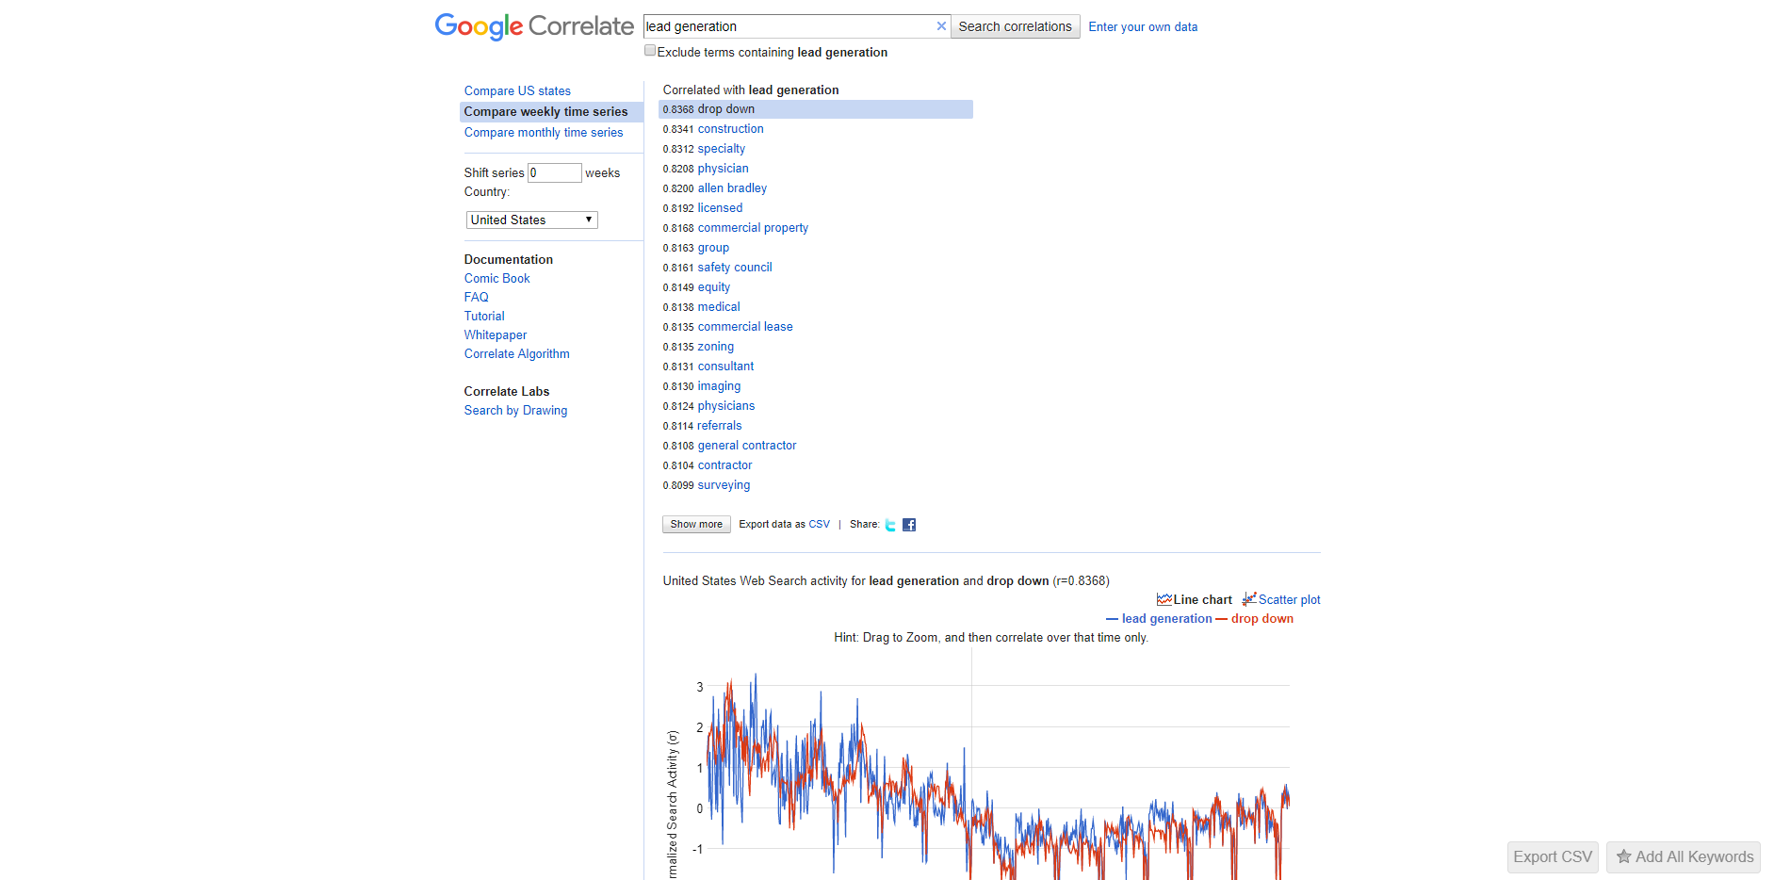Open the FAQ link
Image resolution: width=1774 pixels, height=880 pixels.
(x=476, y=297)
